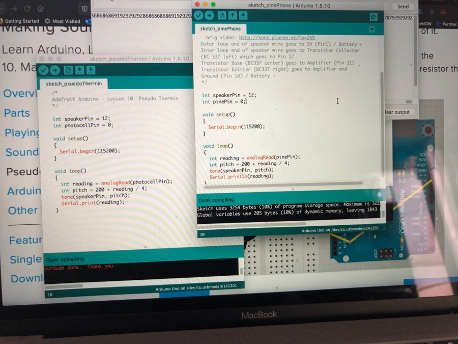
Task: Open the Downl... link in the sidebar
Action: [27, 279]
